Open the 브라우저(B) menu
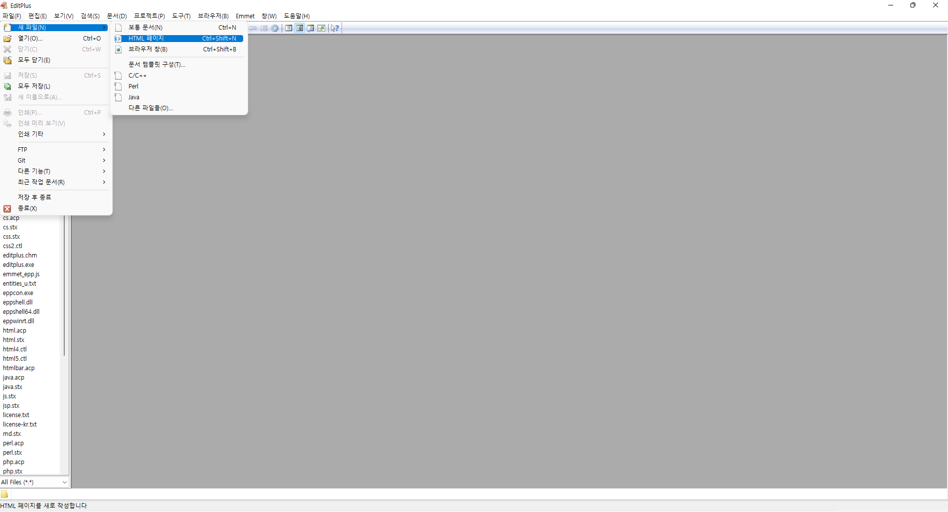The image size is (948, 512). point(213,16)
